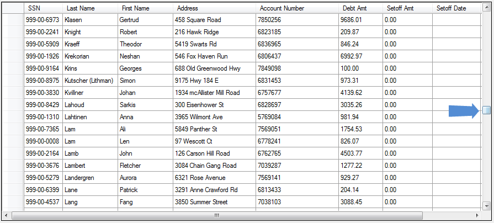Select last name cell Kvillner
Image resolution: width=494 pixels, height=223 pixels.
tap(90, 93)
